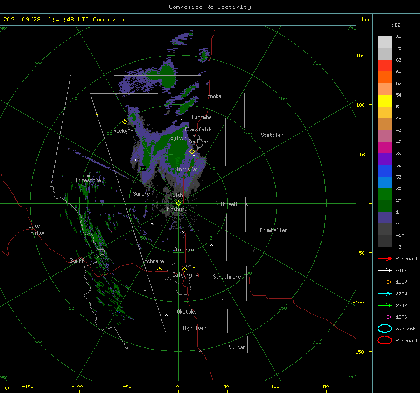
Task: Click the Olds town label
Action: click(178, 195)
